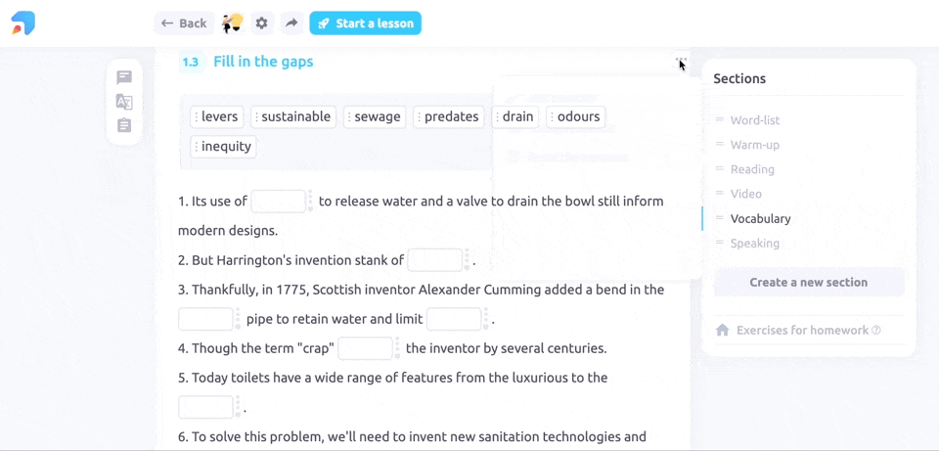
Task: Click the drag handle beside Word-list section
Action: pyautogui.click(x=720, y=120)
